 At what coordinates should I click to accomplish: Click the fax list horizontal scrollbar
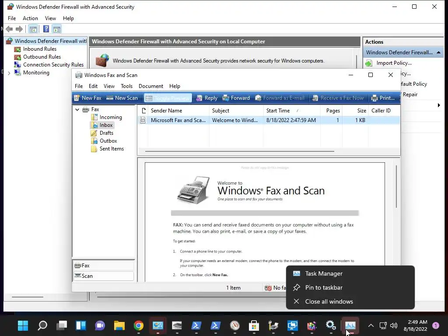coord(239,151)
